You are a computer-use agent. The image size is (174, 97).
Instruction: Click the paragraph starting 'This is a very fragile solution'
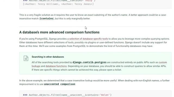click(x=93, y=17)
